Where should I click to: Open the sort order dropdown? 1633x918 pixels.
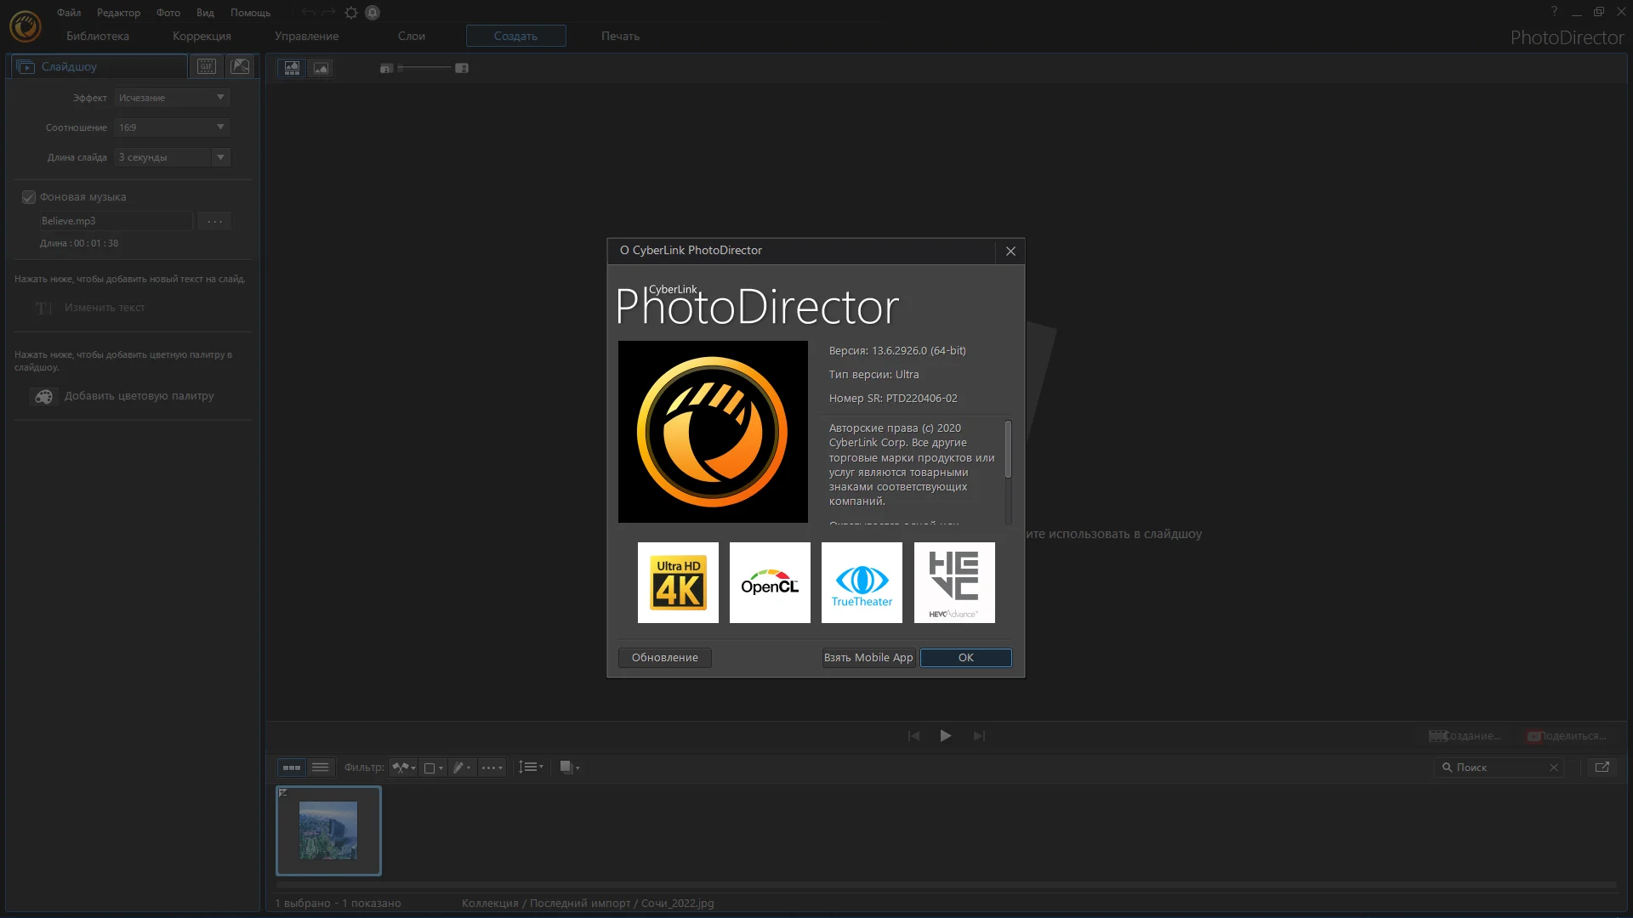[x=531, y=768]
